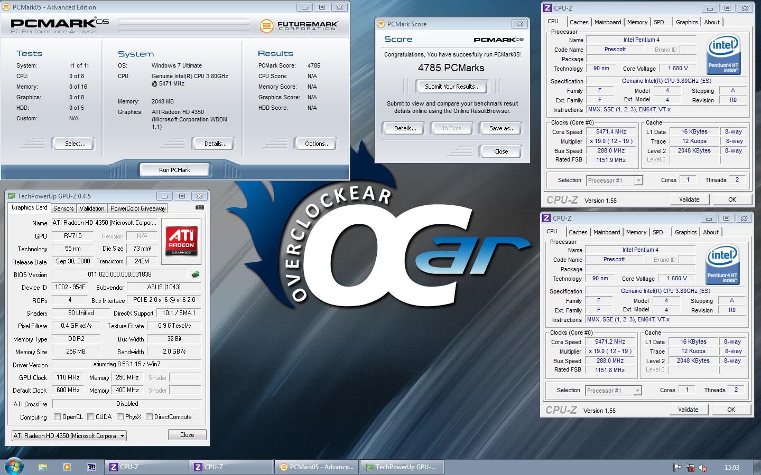Click the Intel Pentium 4 logo in lower CPU-Z
Viewport: 761px width, 475px height.
coord(722,264)
